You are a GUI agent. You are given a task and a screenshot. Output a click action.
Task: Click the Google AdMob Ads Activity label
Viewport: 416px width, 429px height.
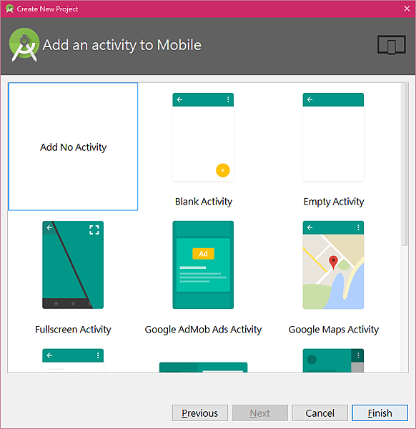pyautogui.click(x=203, y=330)
